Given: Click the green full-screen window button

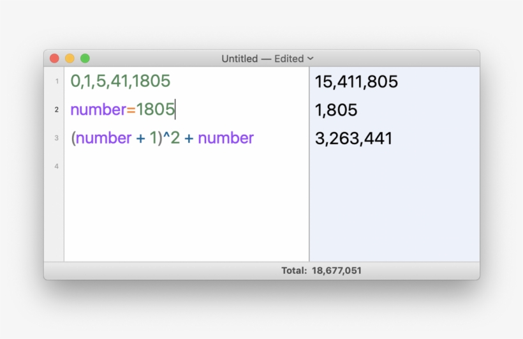Looking at the screenshot, I should click(x=85, y=58).
